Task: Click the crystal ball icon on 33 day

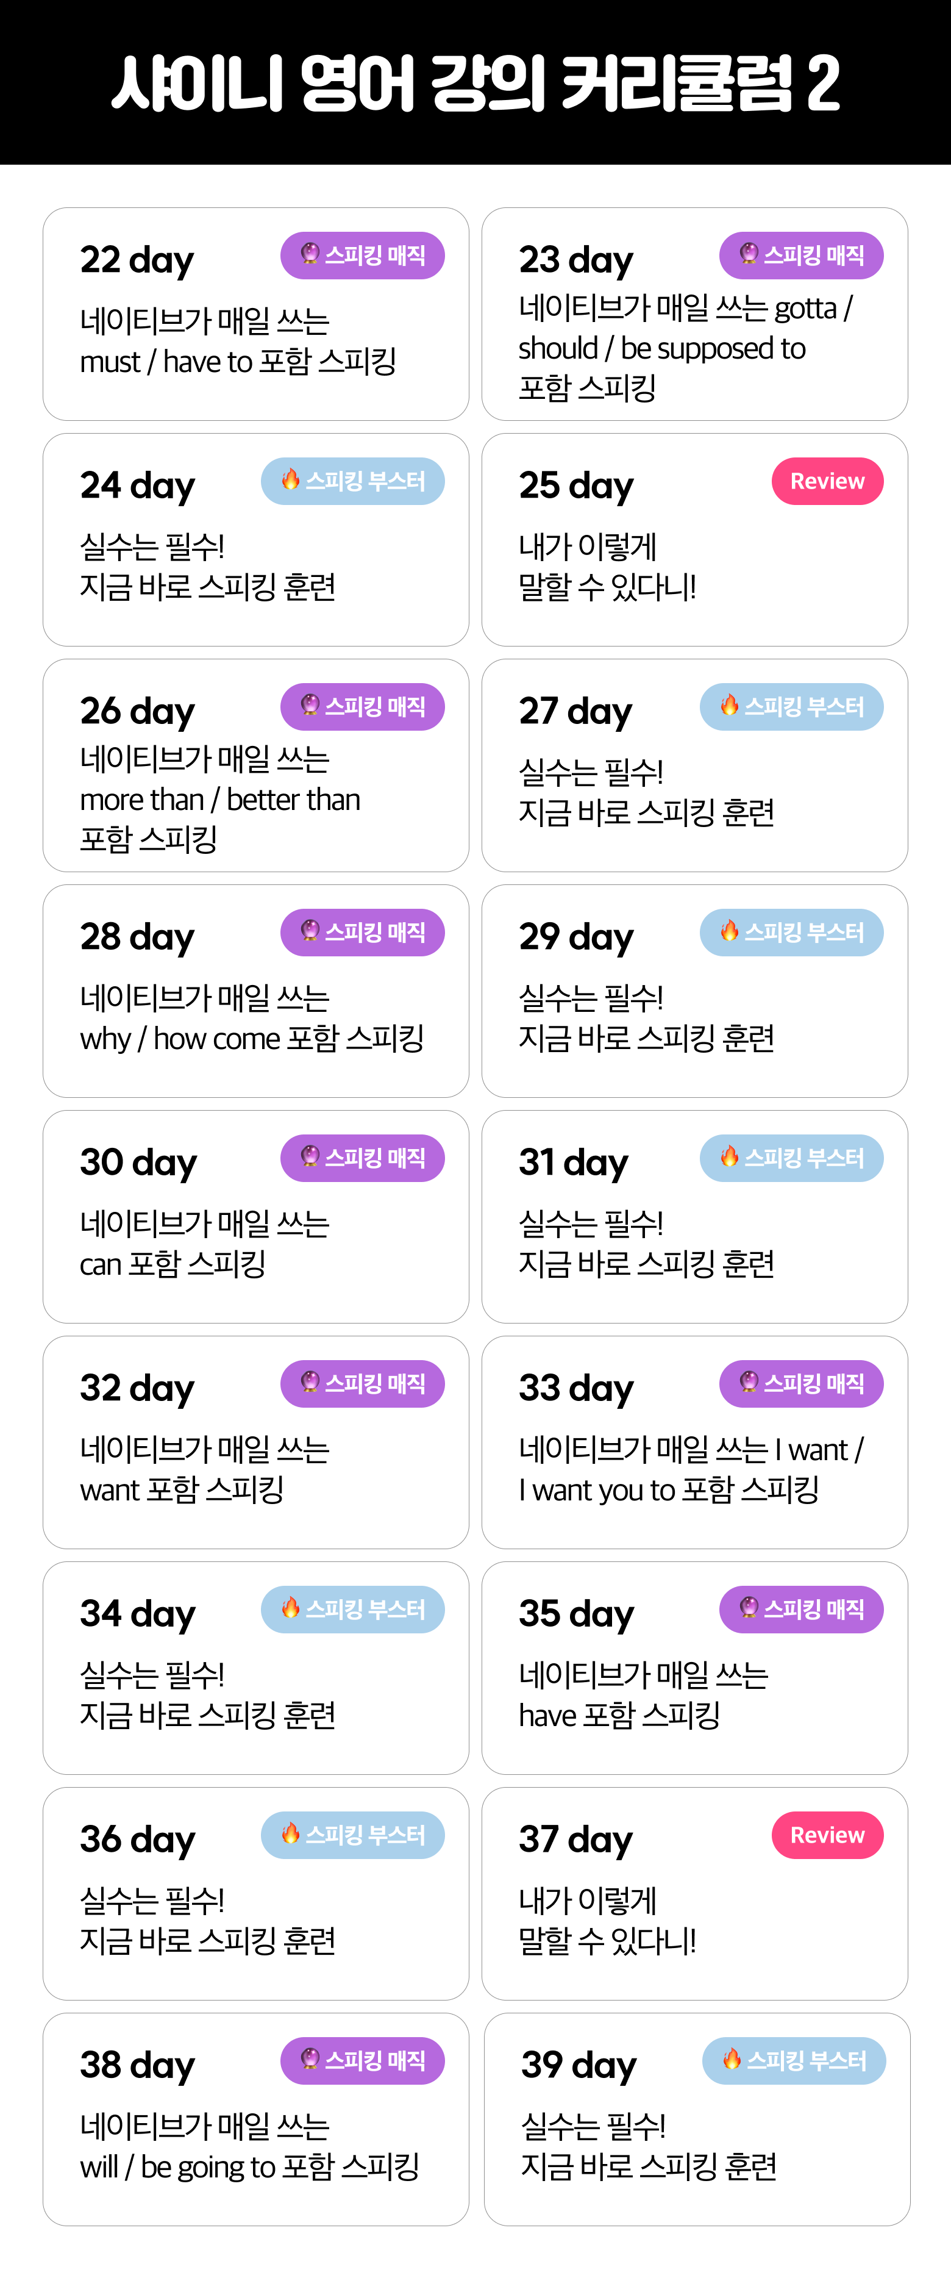Action: pyautogui.click(x=749, y=1382)
